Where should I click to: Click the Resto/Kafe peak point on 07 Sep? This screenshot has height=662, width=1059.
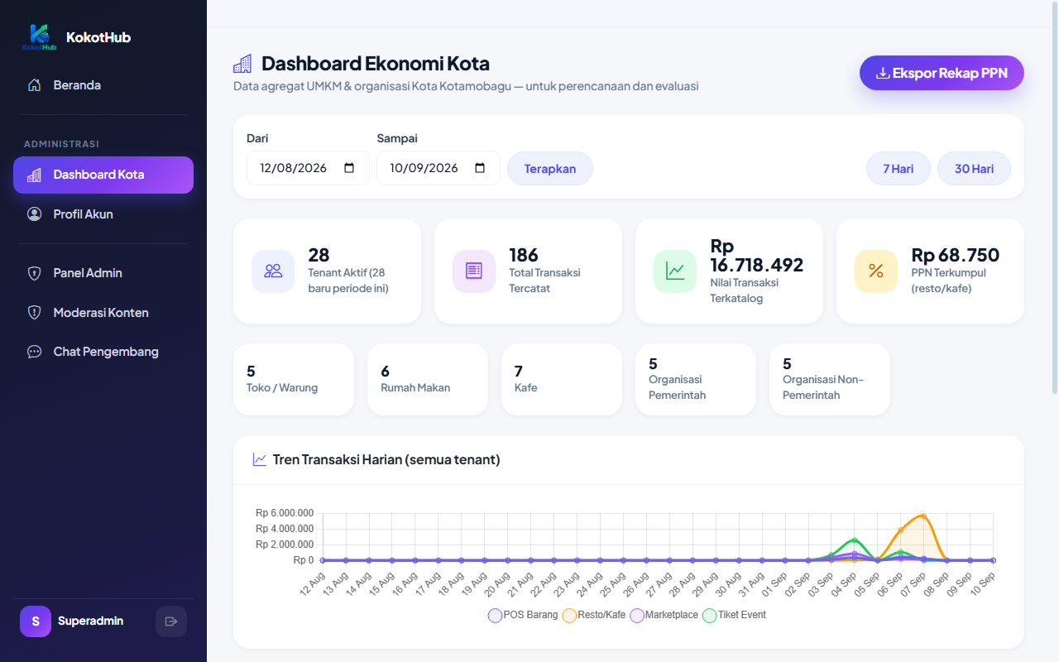click(923, 516)
